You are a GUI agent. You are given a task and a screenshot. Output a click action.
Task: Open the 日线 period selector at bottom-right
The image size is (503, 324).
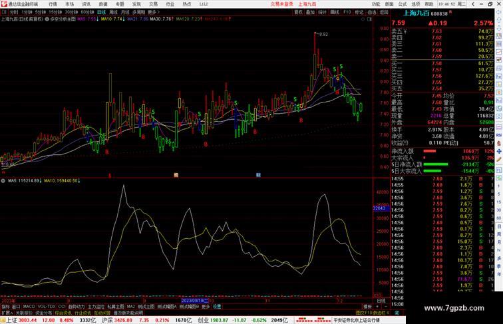[381, 301]
